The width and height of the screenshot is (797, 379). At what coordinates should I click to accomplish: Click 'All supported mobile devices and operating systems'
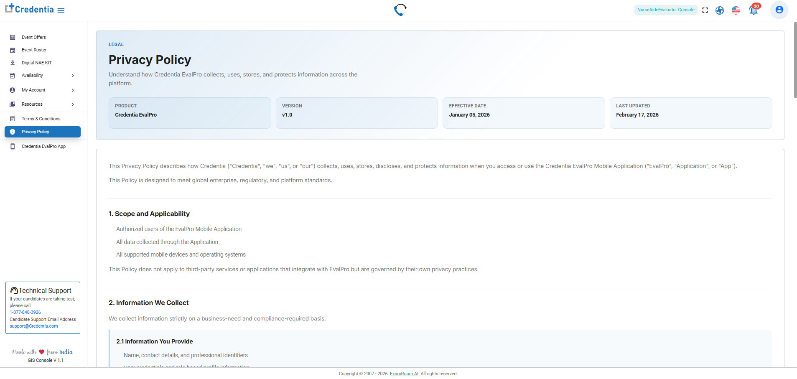[181, 255]
